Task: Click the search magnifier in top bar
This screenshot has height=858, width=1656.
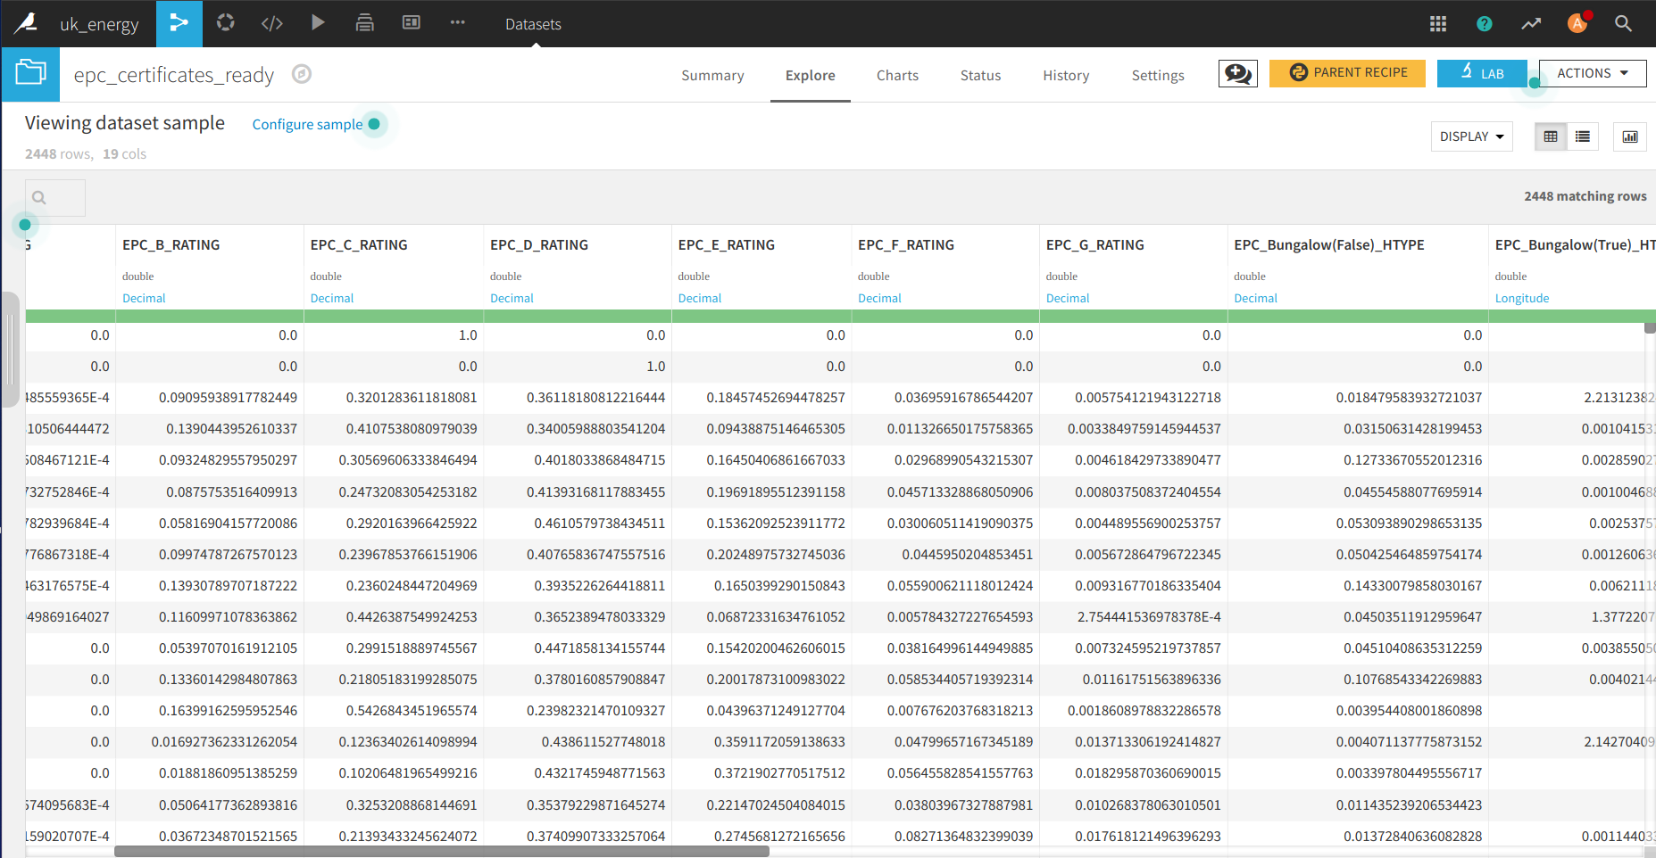Action: (x=1623, y=24)
